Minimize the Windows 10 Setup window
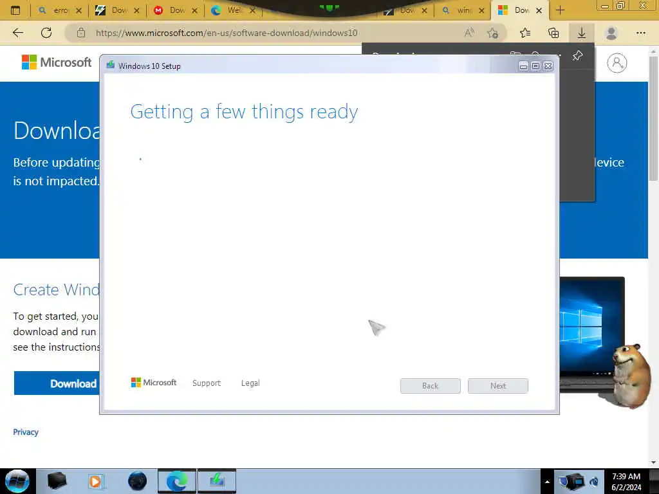The image size is (659, 494). pos(523,66)
